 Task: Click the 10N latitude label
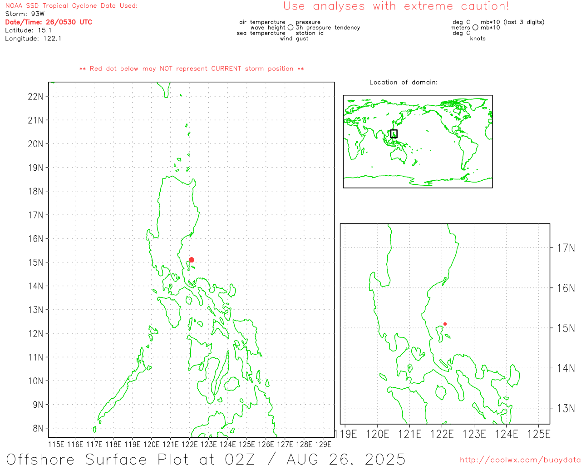[35, 381]
